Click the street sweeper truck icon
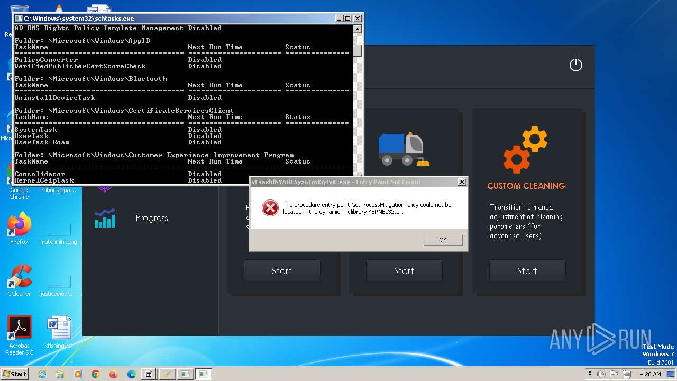This screenshot has height=381, width=677. (404, 148)
